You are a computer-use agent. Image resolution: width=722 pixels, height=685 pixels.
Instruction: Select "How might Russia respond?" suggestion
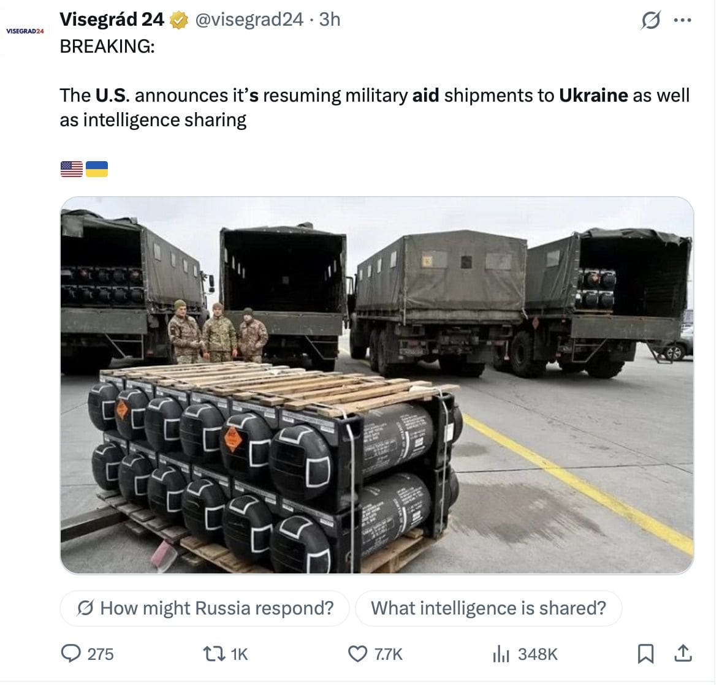205,608
